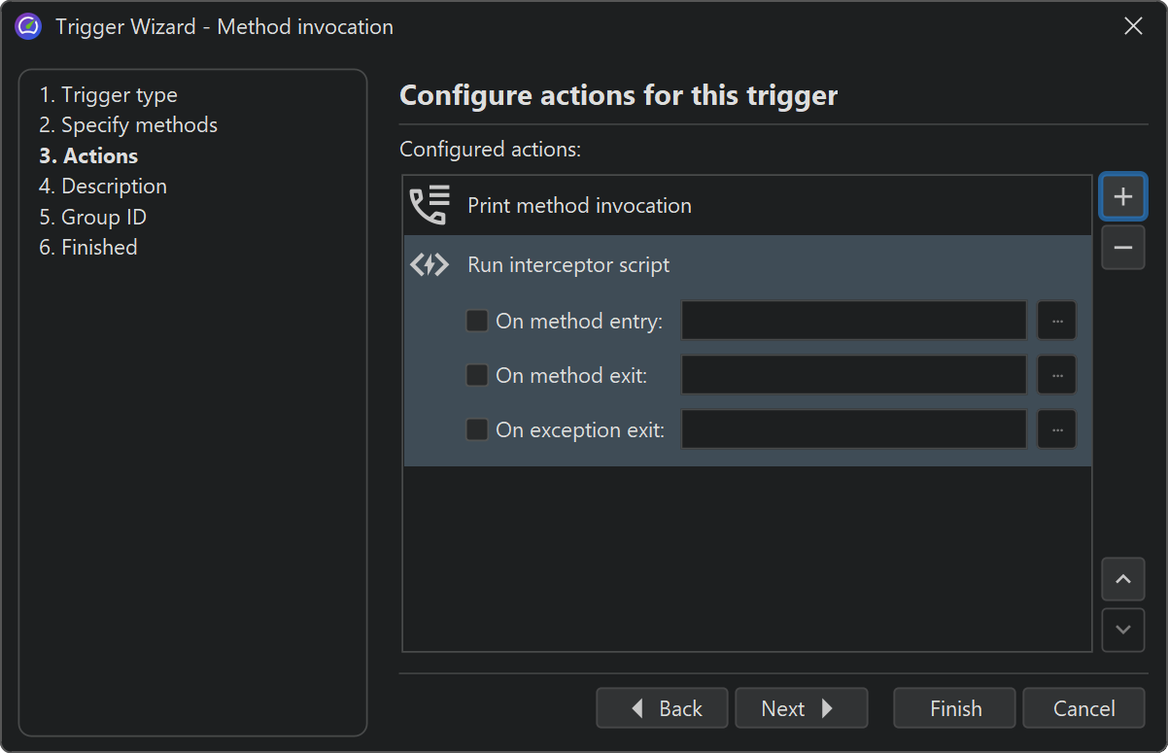
Task: Click the JProfiler app icon in title bar
Action: click(x=28, y=26)
